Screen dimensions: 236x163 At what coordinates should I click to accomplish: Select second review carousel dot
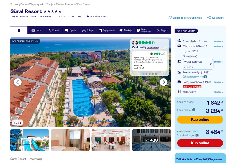point(146,74)
